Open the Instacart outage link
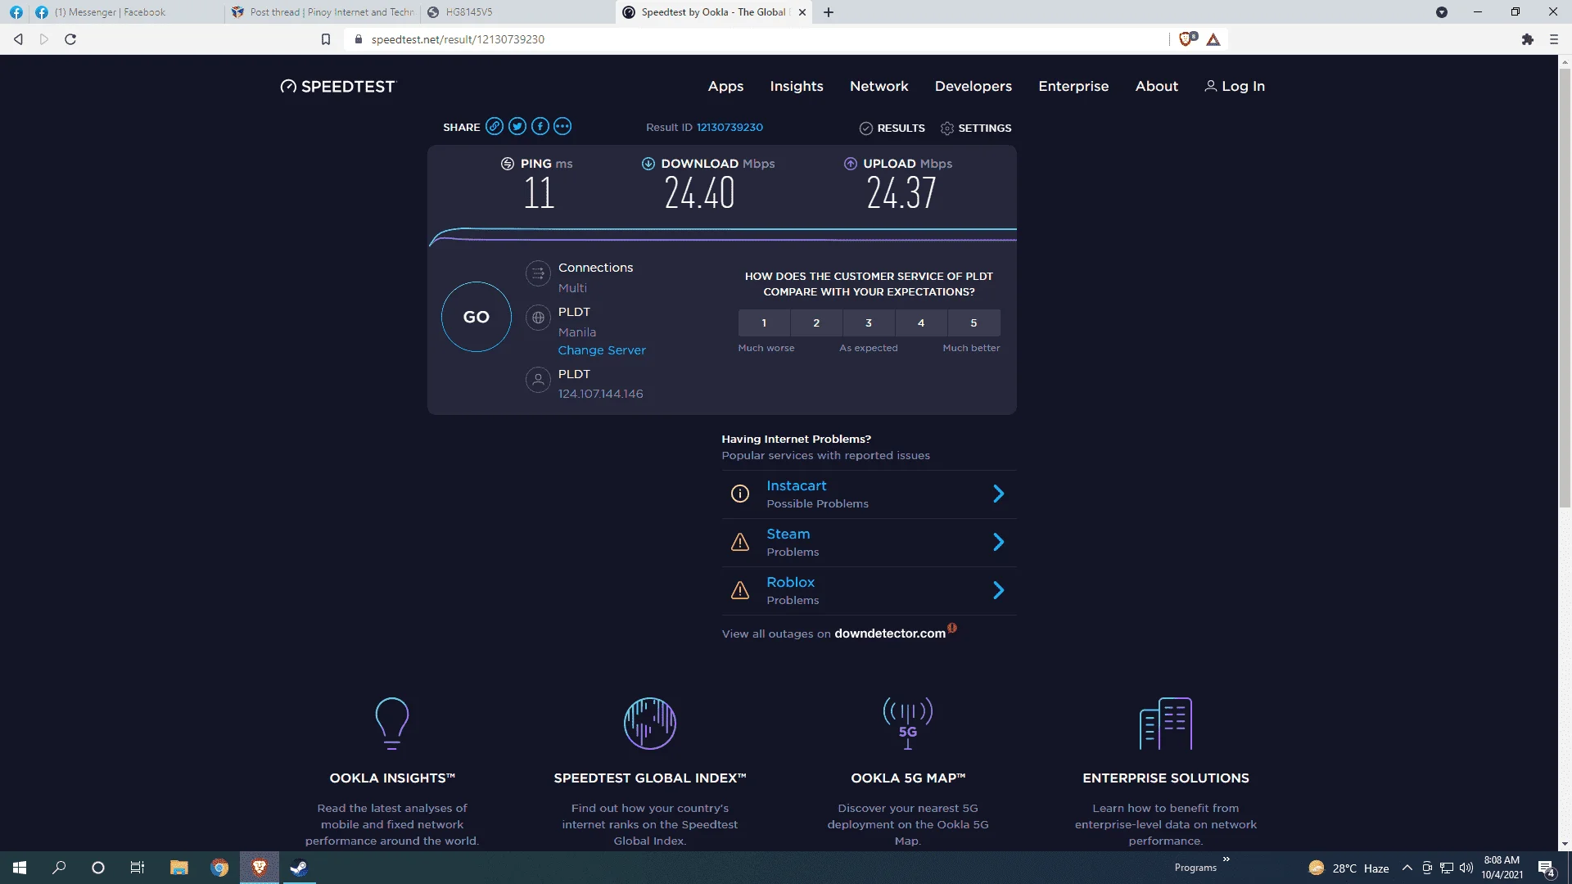Screen dimensions: 1572x884 pos(796,486)
